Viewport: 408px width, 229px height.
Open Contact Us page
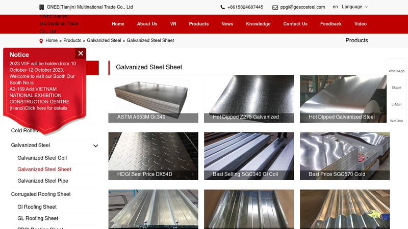tap(295, 24)
